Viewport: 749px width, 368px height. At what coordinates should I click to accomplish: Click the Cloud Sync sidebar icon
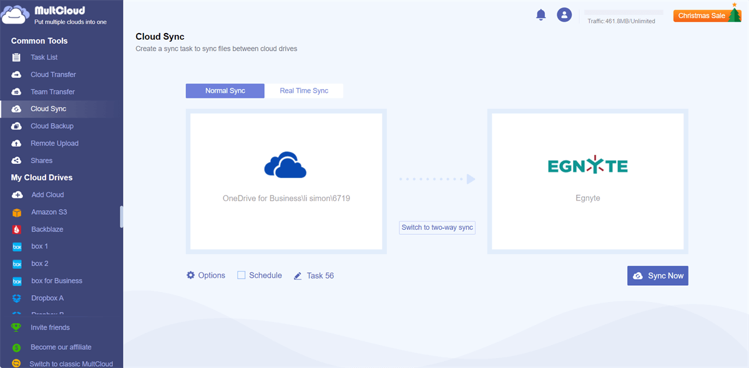(17, 109)
